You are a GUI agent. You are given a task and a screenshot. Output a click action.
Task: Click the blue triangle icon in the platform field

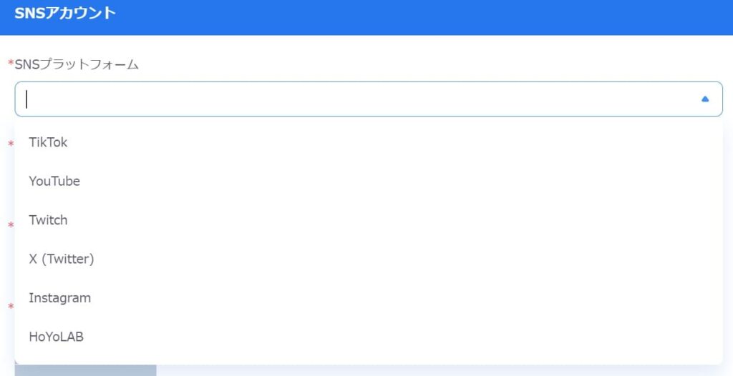pyautogui.click(x=705, y=99)
